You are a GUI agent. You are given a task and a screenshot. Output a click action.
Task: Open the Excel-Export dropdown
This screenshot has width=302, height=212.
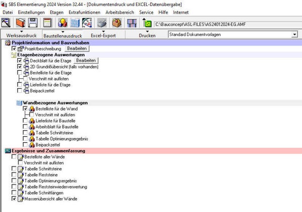coord(103,34)
